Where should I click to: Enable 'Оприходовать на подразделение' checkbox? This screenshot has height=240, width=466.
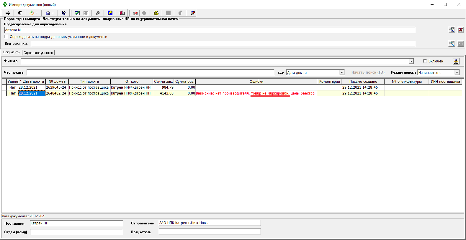6,37
